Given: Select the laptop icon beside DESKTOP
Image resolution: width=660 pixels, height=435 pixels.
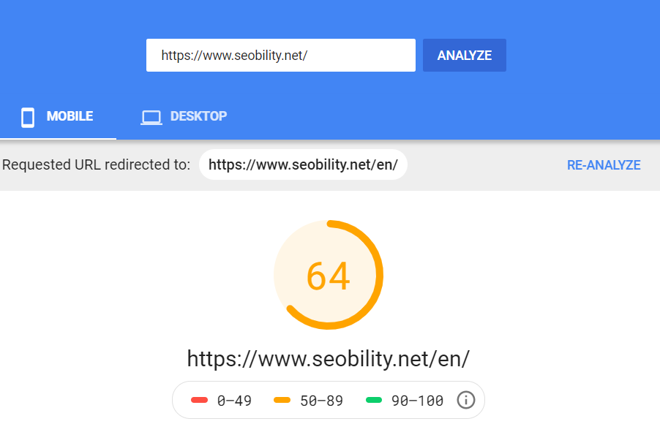Looking at the screenshot, I should 151,116.
